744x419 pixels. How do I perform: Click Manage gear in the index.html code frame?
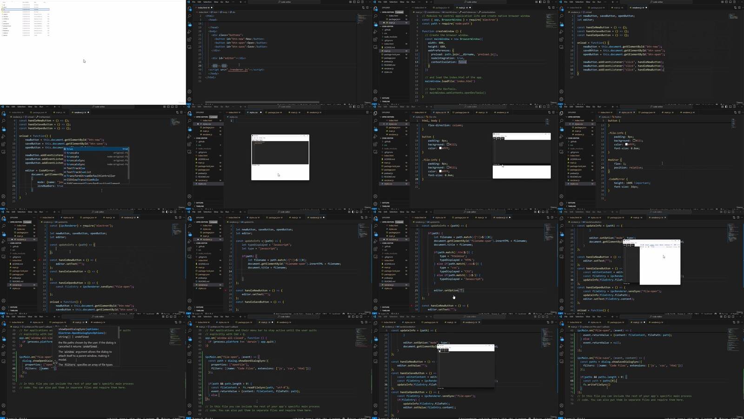coord(189,99)
